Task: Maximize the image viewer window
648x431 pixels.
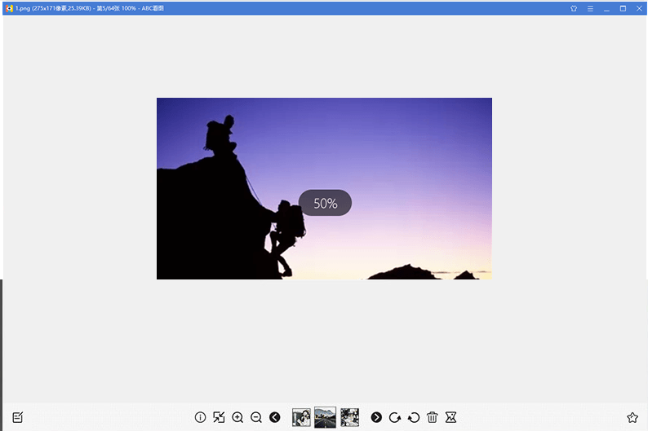Action: (623, 8)
